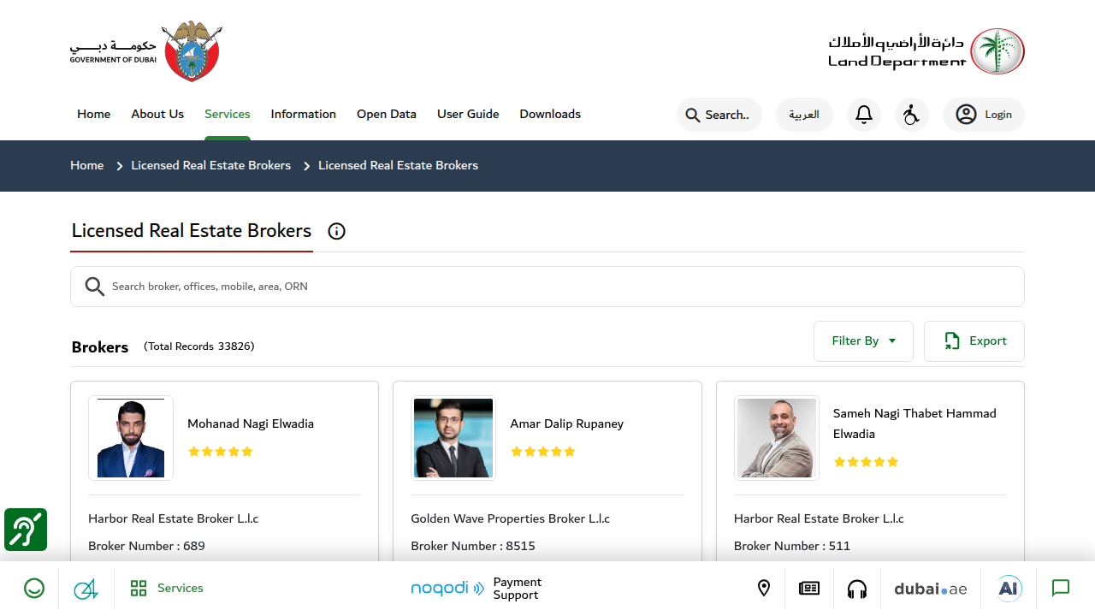Click Total Records 33826 text

point(199,346)
